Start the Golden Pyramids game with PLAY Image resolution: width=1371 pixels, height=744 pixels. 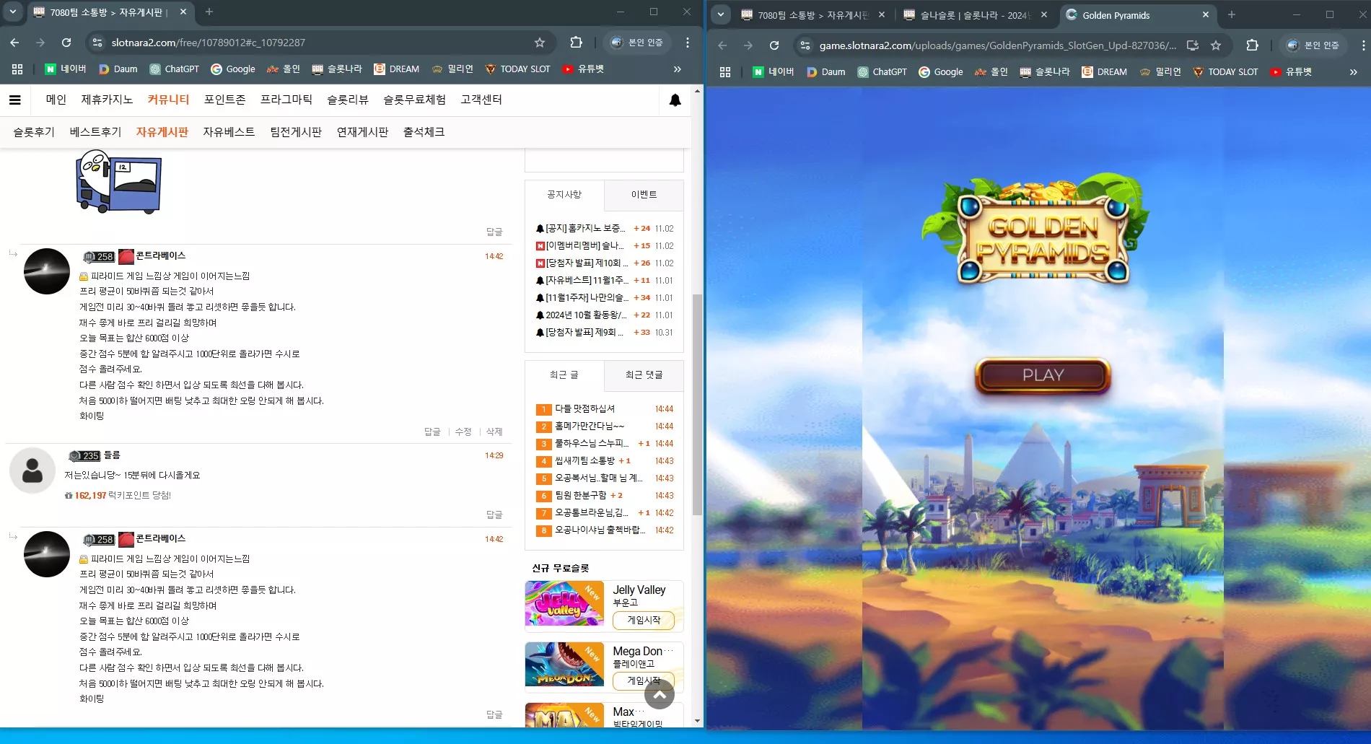[x=1043, y=375]
